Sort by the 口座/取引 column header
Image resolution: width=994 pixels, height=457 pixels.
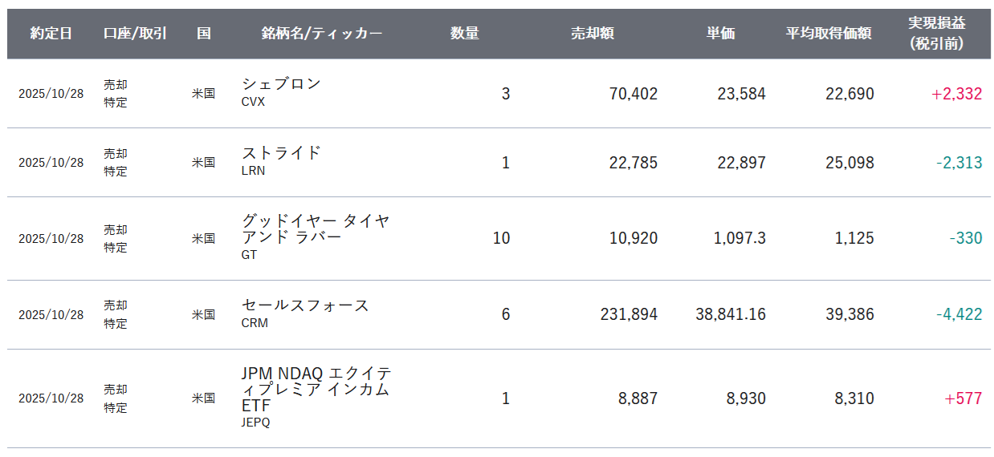pos(135,34)
